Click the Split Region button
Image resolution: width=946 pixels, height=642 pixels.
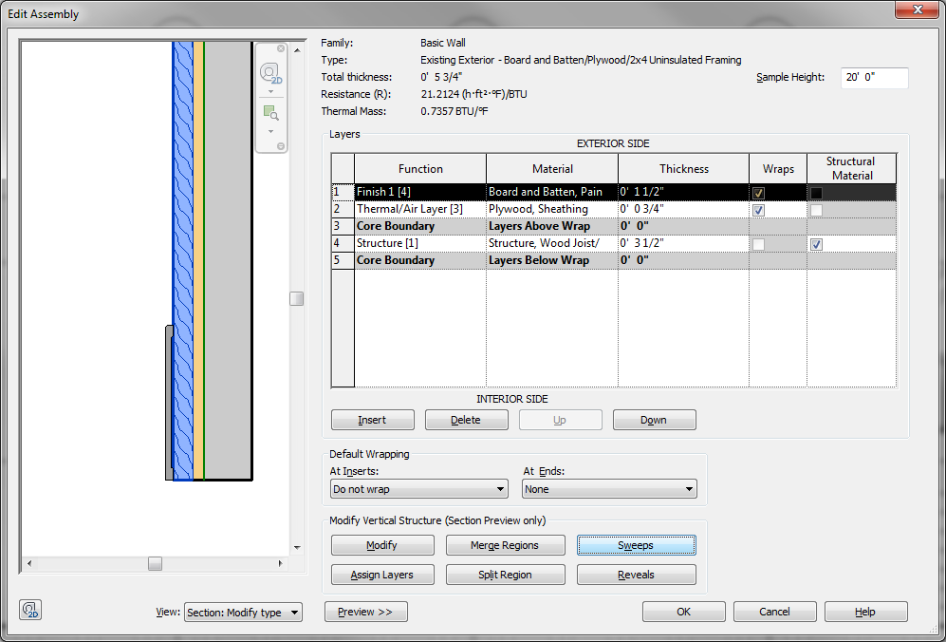[x=505, y=575]
